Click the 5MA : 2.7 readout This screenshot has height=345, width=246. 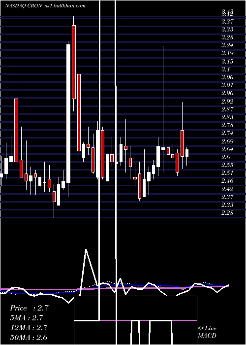pyautogui.click(x=27, y=318)
